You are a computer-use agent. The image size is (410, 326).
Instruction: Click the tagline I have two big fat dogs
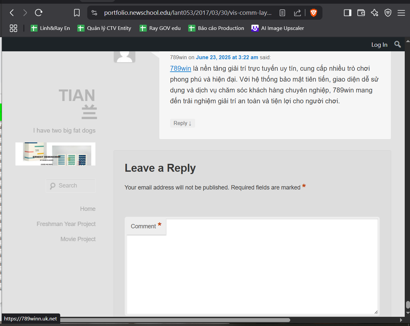pos(64,131)
